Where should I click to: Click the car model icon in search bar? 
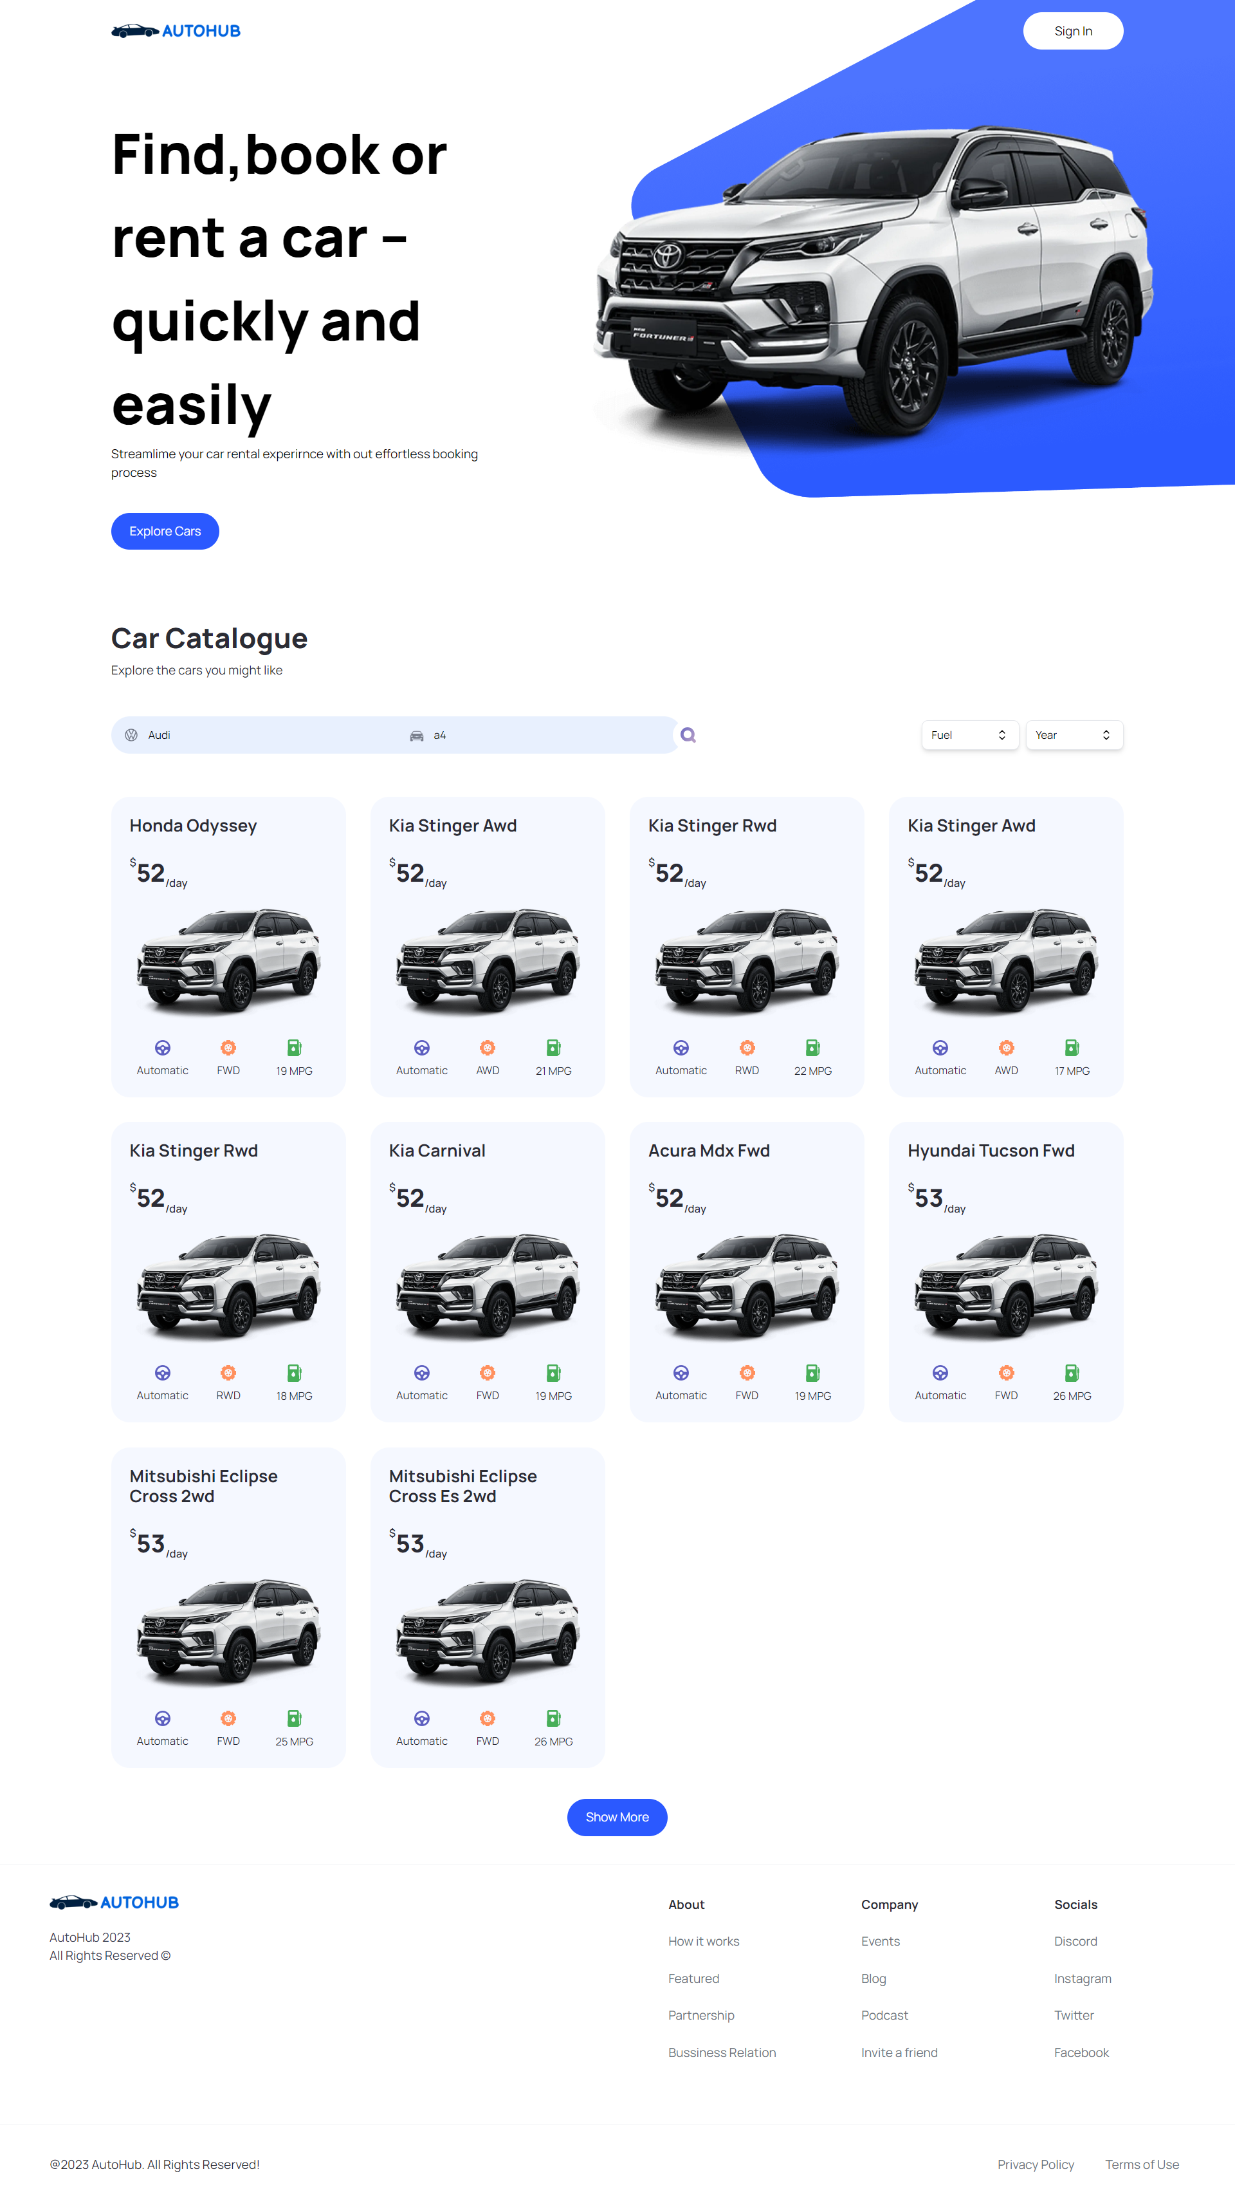click(417, 736)
